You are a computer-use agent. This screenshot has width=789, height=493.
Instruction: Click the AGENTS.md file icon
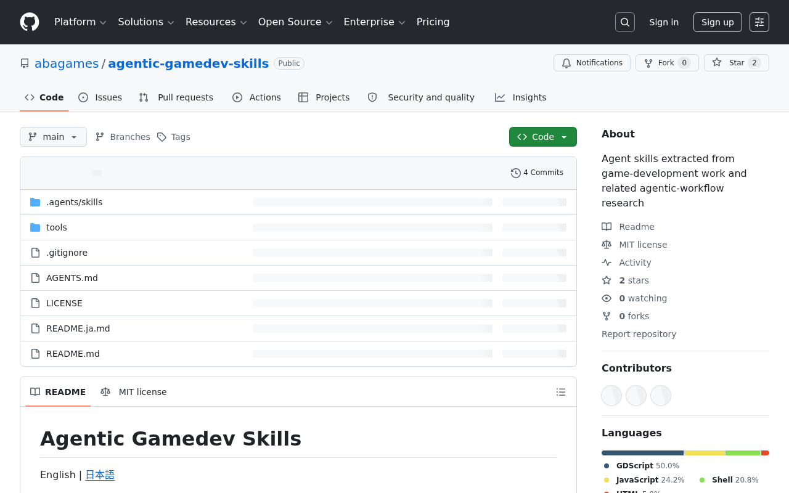point(35,278)
